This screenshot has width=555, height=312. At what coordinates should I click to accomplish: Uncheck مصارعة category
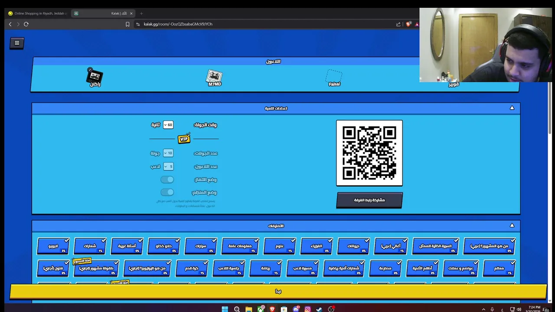pos(385,268)
